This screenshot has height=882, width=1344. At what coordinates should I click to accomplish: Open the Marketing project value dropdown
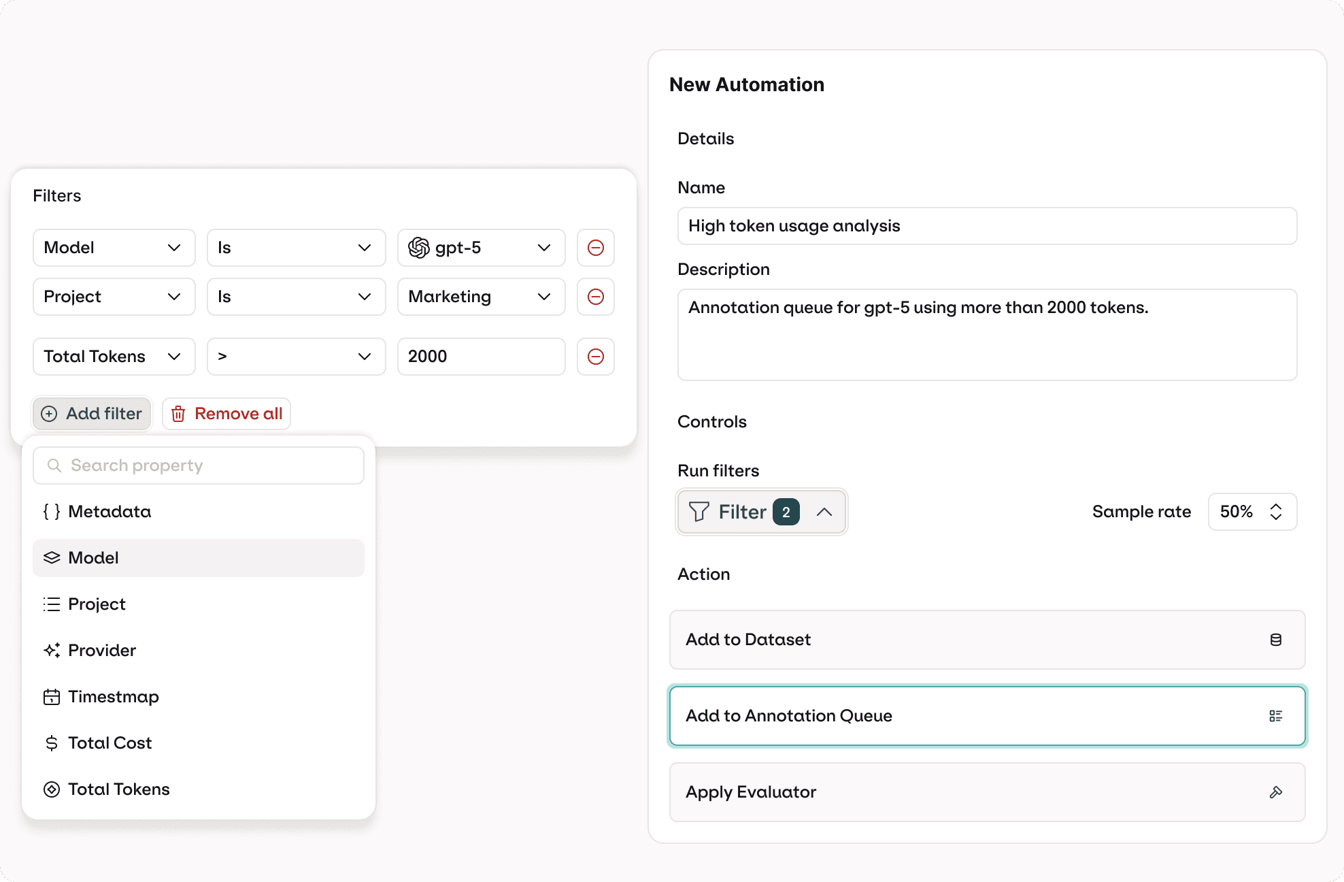point(481,297)
